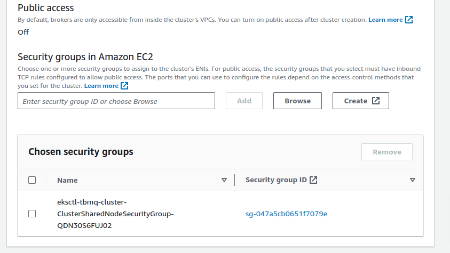Click external link icon beside Security groups Learn more
This screenshot has width=450, height=253.
124,86
